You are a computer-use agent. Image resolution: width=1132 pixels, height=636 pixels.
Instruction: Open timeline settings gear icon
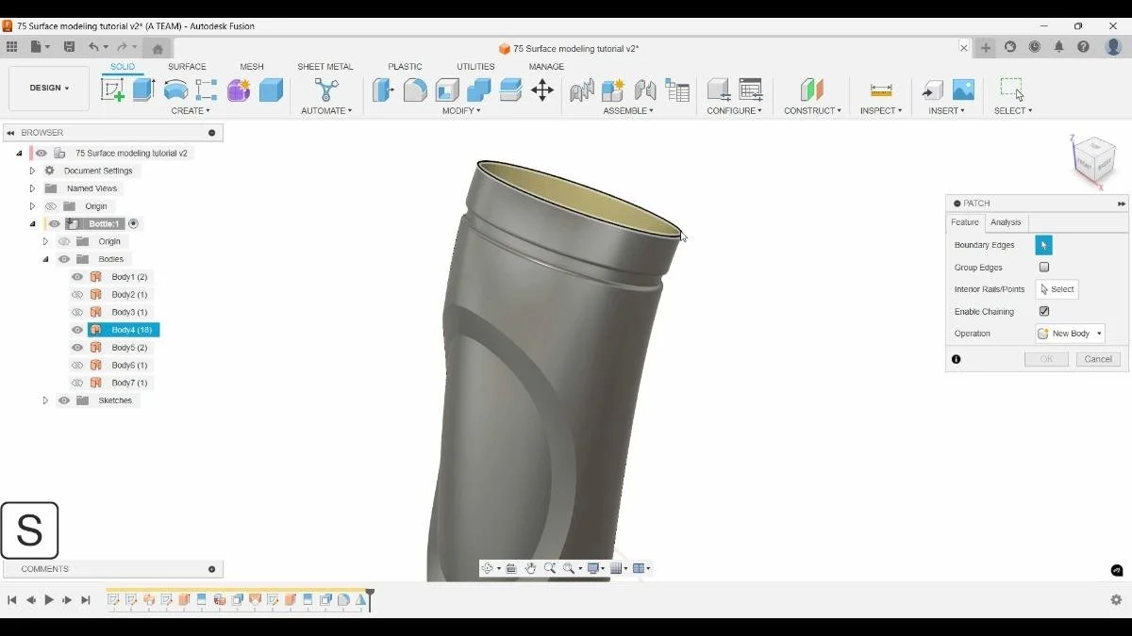(1116, 599)
